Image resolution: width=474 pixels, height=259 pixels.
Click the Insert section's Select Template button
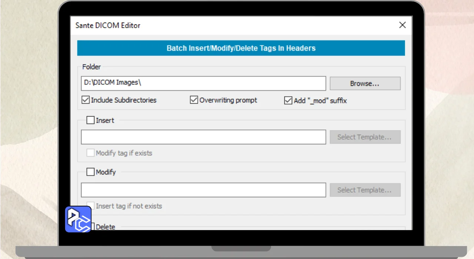[365, 137]
